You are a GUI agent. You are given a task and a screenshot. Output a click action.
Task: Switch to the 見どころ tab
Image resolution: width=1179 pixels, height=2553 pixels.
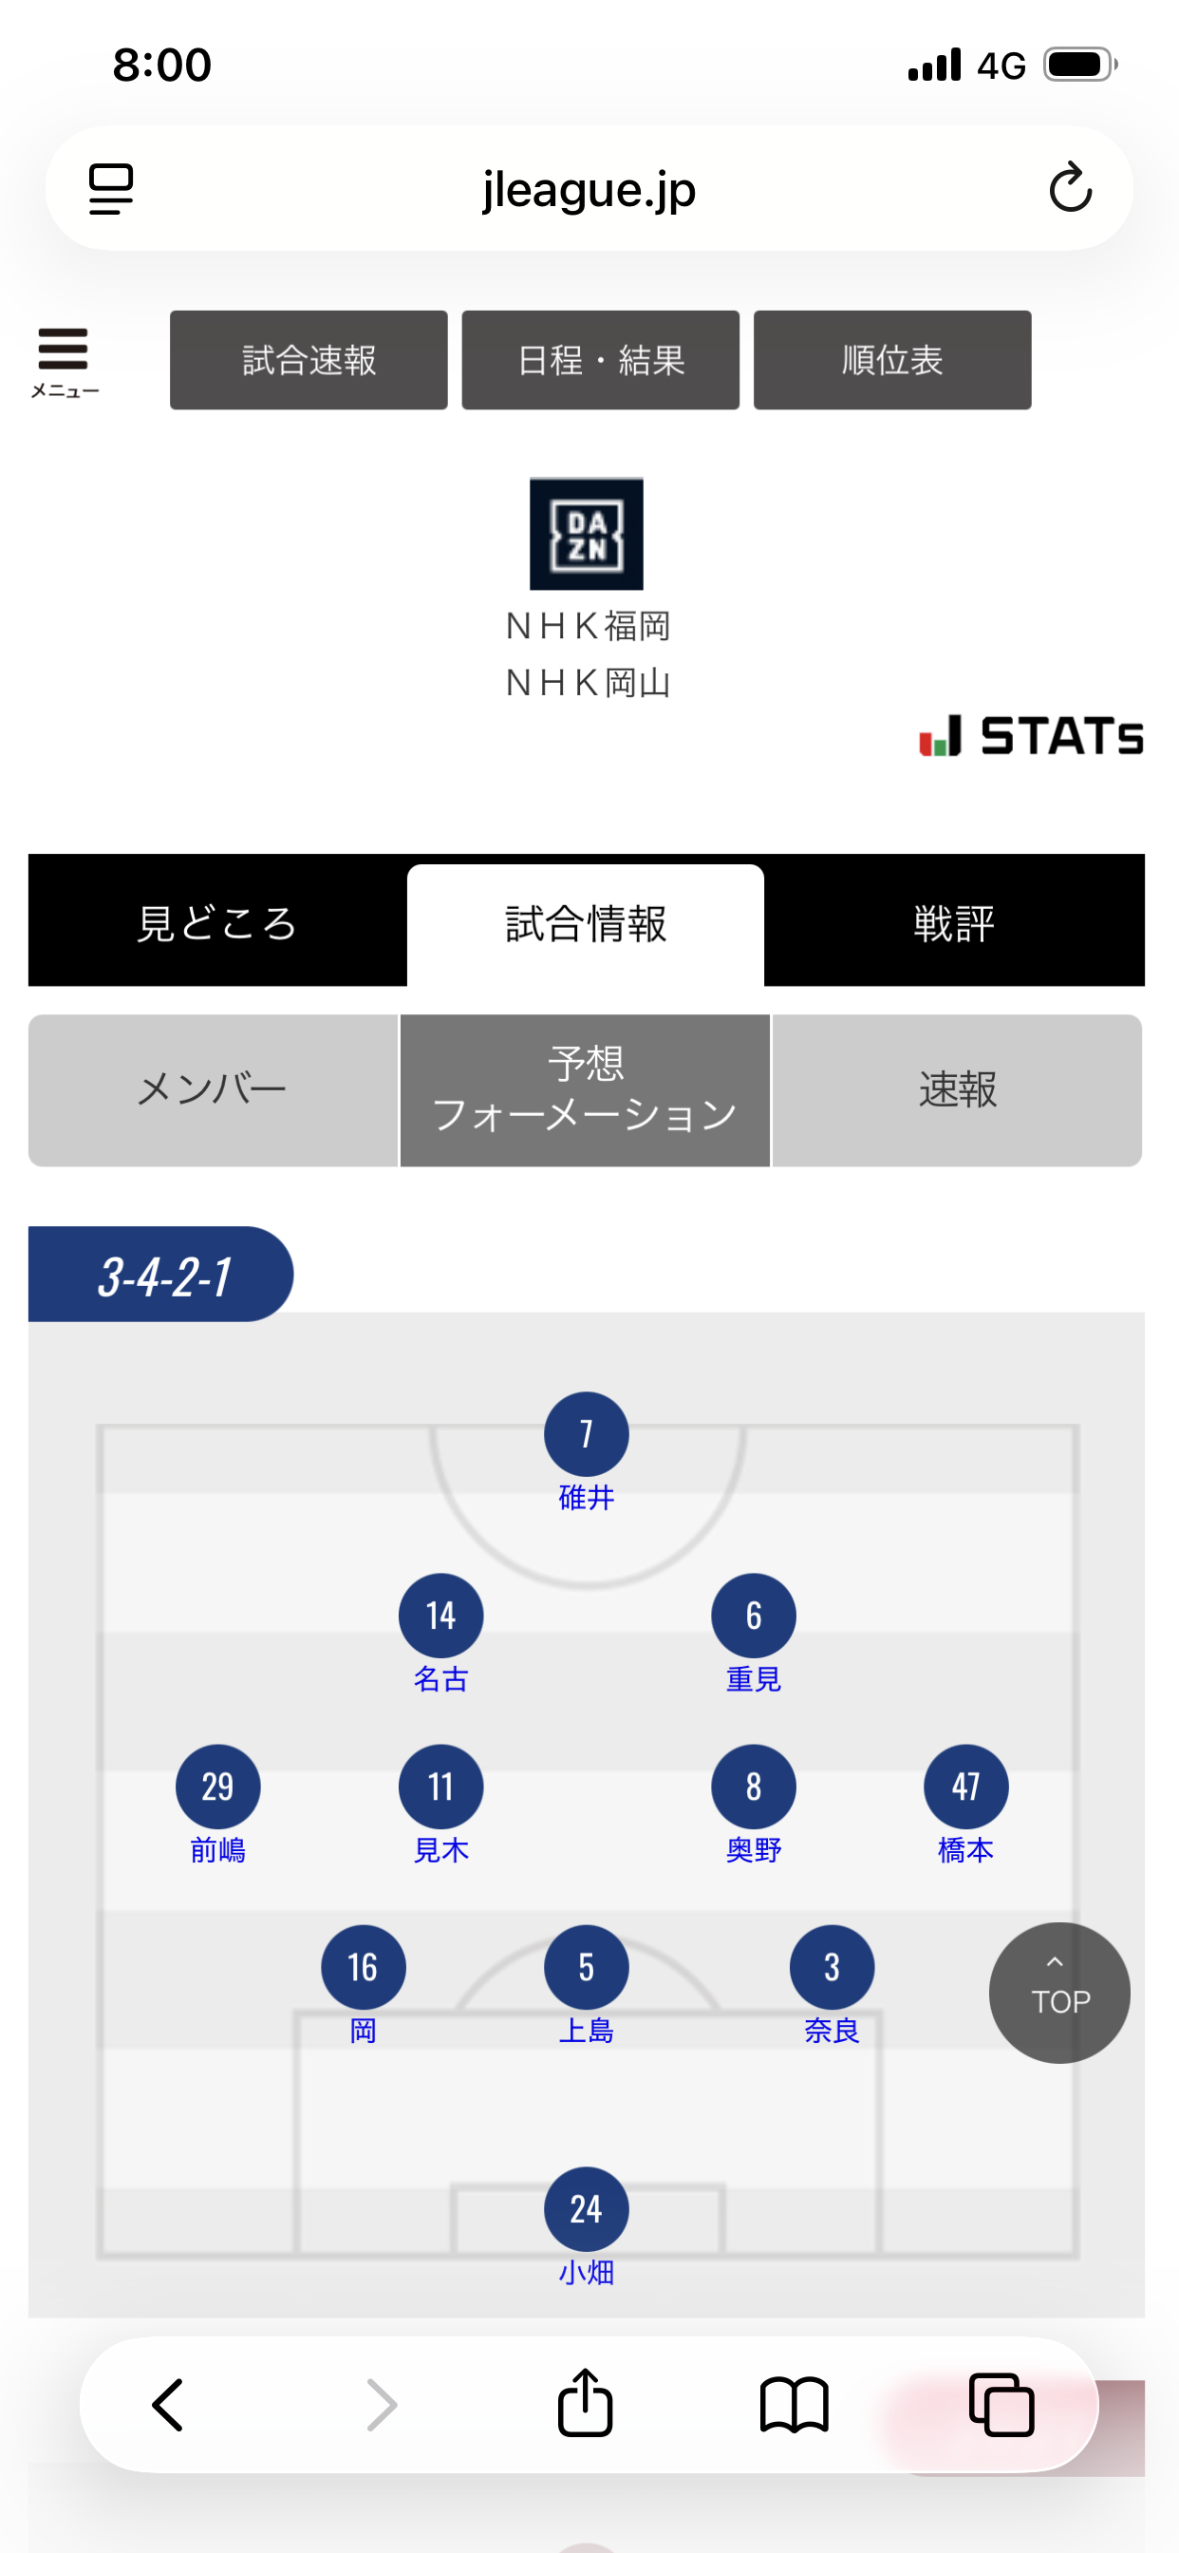coord(217,922)
